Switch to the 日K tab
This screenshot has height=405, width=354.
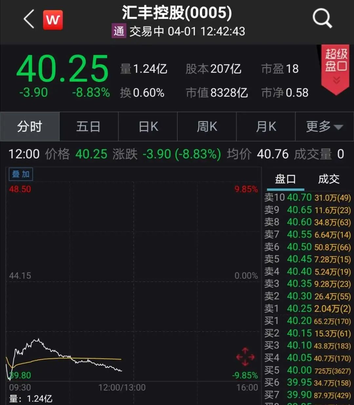coord(147,127)
